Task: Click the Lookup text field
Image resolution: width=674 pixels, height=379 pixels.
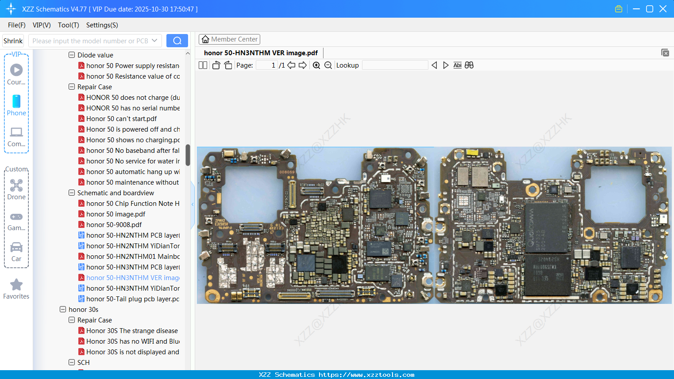Action: pyautogui.click(x=395, y=65)
